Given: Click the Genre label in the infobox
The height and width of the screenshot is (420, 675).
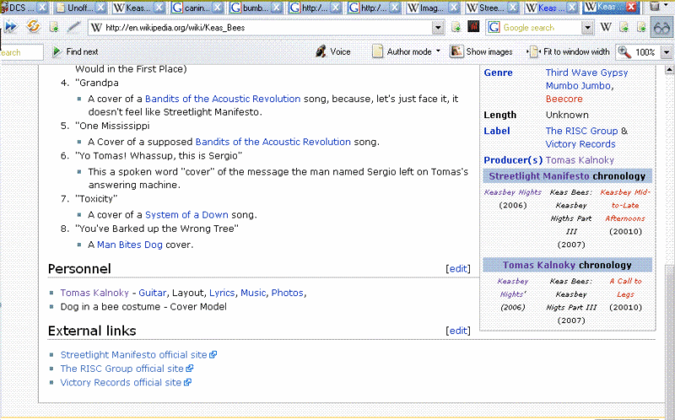Looking at the screenshot, I should click(x=498, y=73).
